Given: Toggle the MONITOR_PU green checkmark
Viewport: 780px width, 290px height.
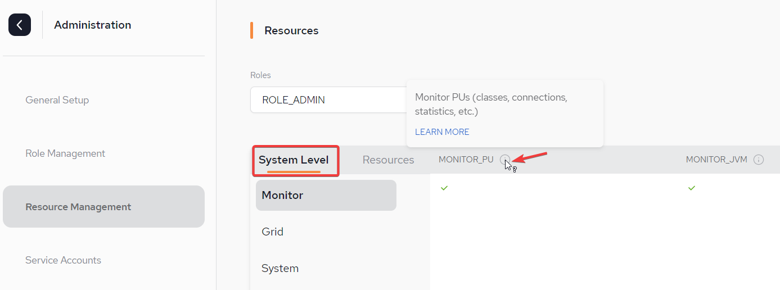Looking at the screenshot, I should click(444, 188).
